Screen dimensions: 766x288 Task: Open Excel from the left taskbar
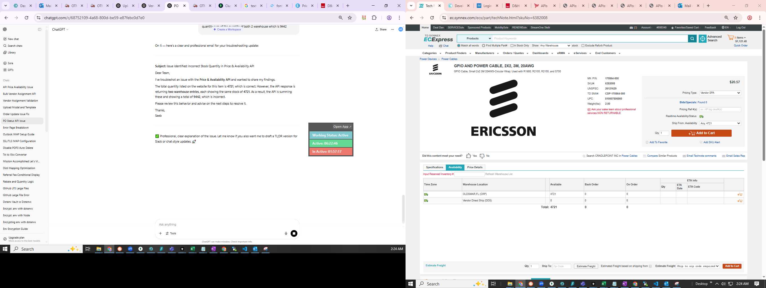192,249
